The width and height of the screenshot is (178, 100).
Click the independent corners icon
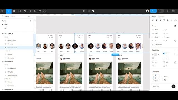(x=175, y=41)
